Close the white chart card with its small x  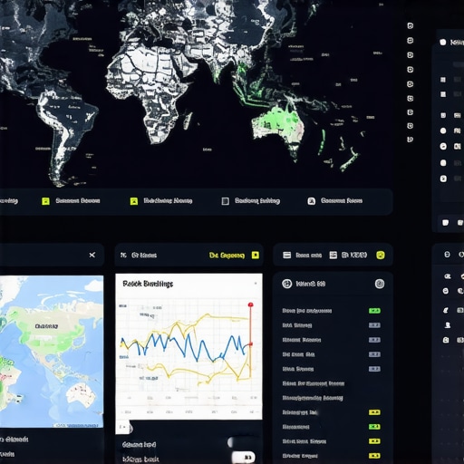tap(256, 284)
